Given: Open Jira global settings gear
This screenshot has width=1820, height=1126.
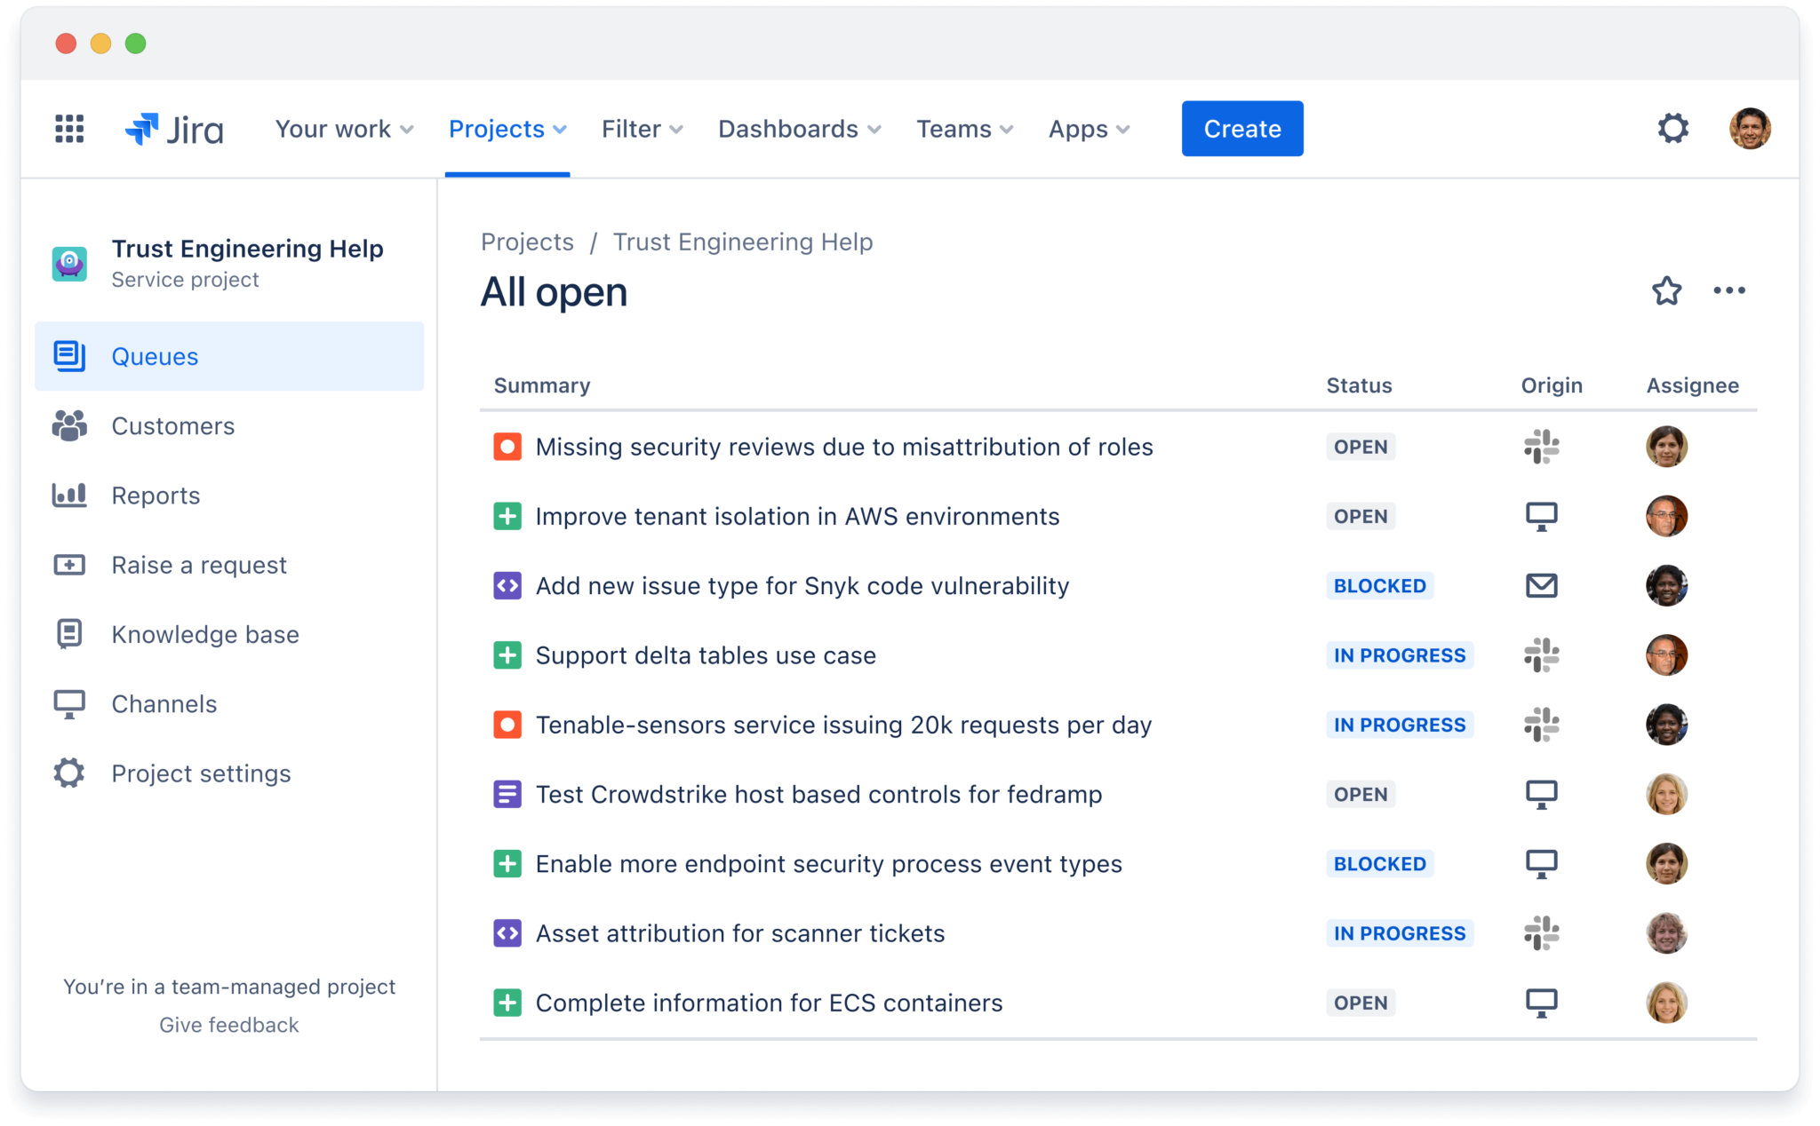Looking at the screenshot, I should tap(1673, 128).
